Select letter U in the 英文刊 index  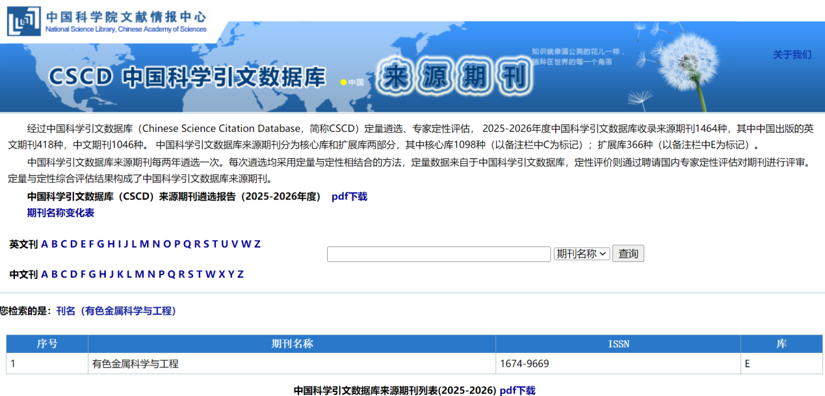(225, 244)
